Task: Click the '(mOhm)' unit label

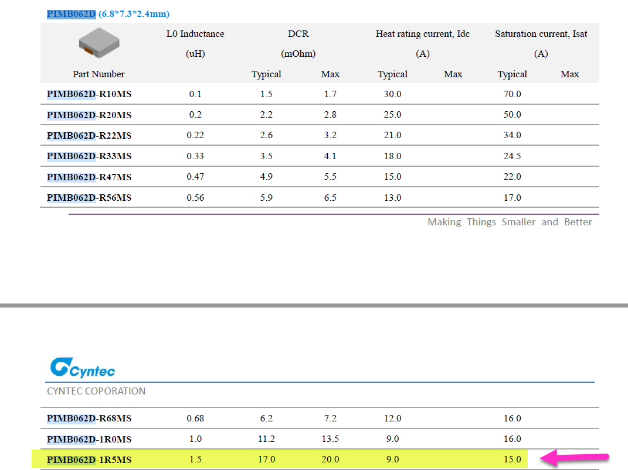Action: pyautogui.click(x=298, y=54)
